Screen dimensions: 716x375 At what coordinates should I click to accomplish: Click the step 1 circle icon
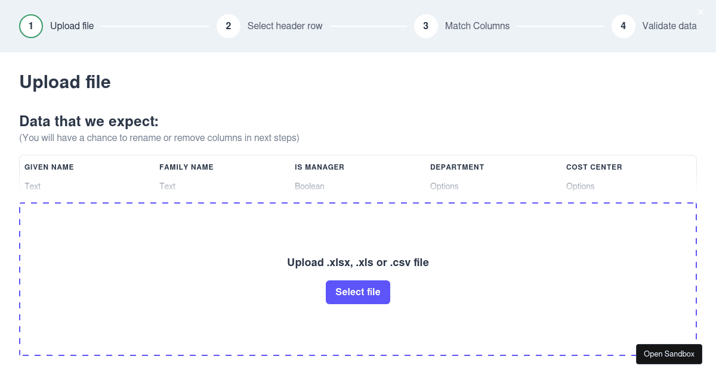31,26
